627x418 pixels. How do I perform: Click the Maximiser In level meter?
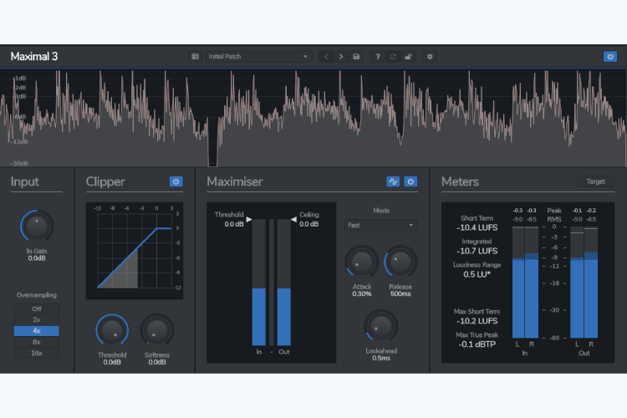[x=258, y=282]
